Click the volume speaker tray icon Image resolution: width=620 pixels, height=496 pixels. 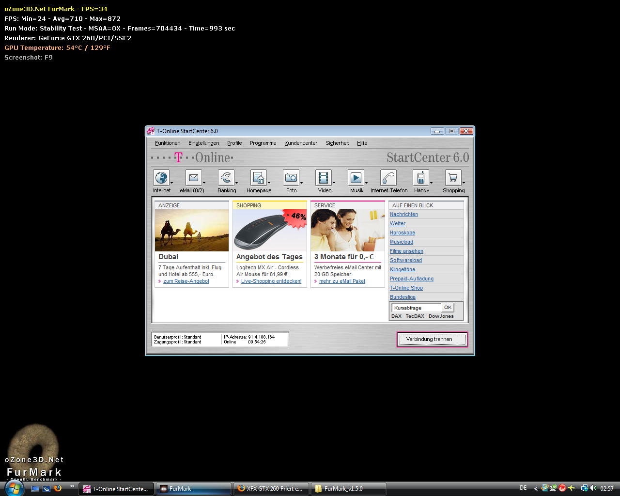[593, 488]
